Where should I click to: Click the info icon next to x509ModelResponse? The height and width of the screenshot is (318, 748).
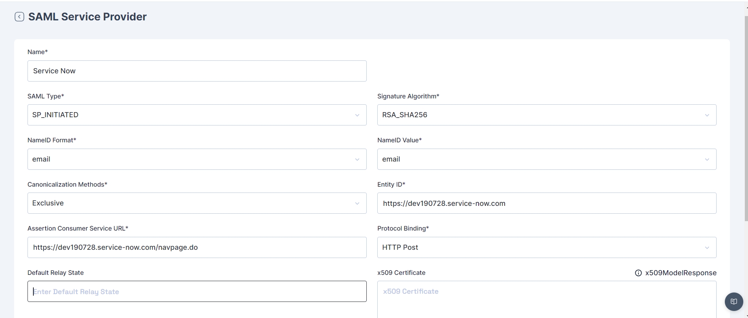(x=638, y=273)
